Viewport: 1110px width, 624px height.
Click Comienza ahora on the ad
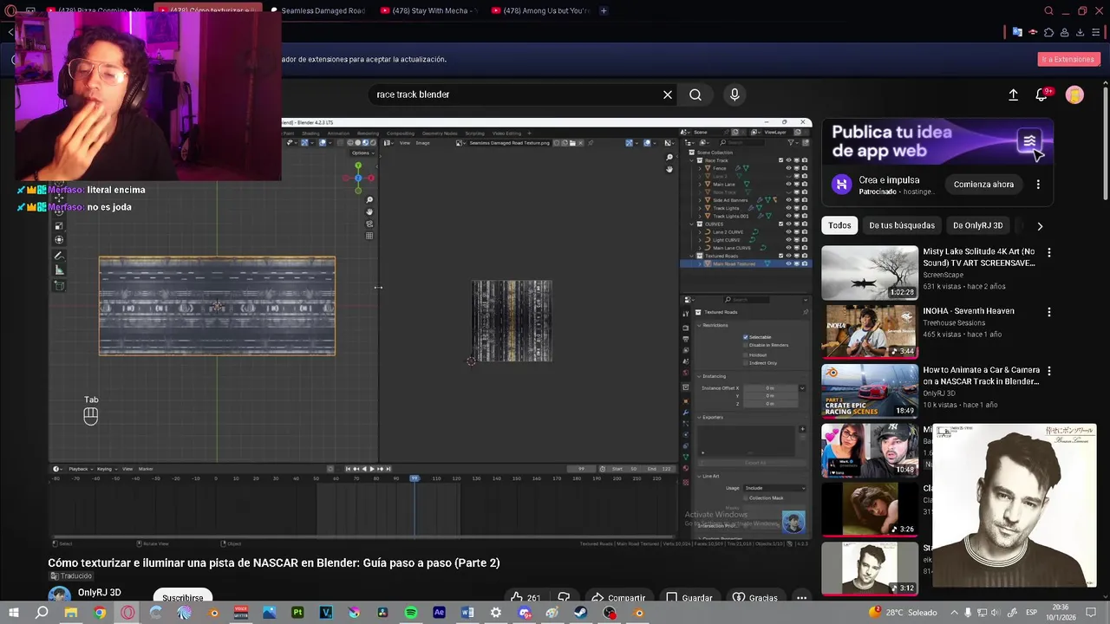[x=983, y=185]
